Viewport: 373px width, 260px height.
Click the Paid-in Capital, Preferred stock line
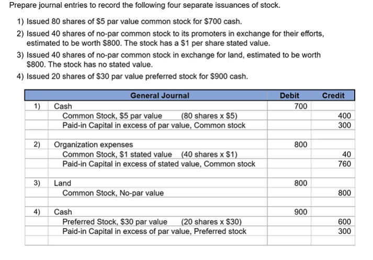(x=154, y=231)
